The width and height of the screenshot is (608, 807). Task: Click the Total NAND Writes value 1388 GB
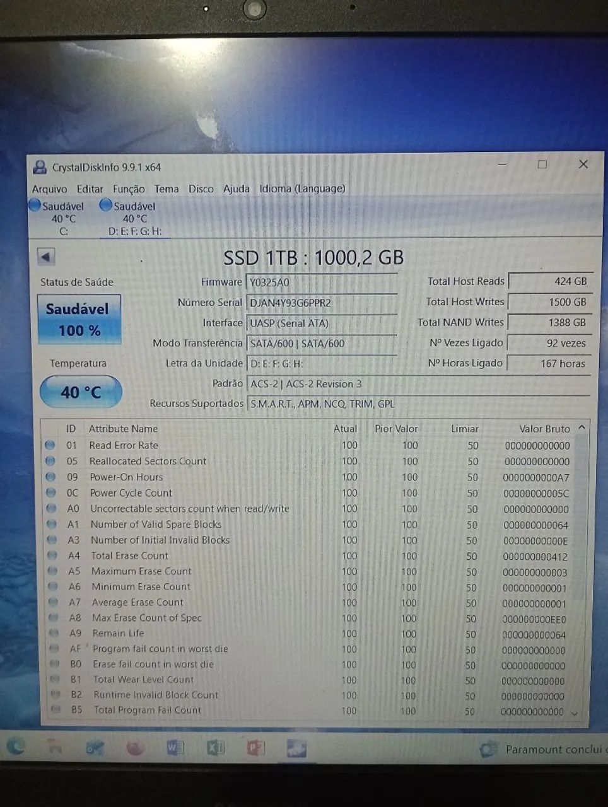pos(550,322)
